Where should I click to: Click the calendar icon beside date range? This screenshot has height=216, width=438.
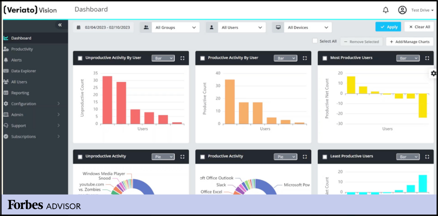(x=79, y=27)
